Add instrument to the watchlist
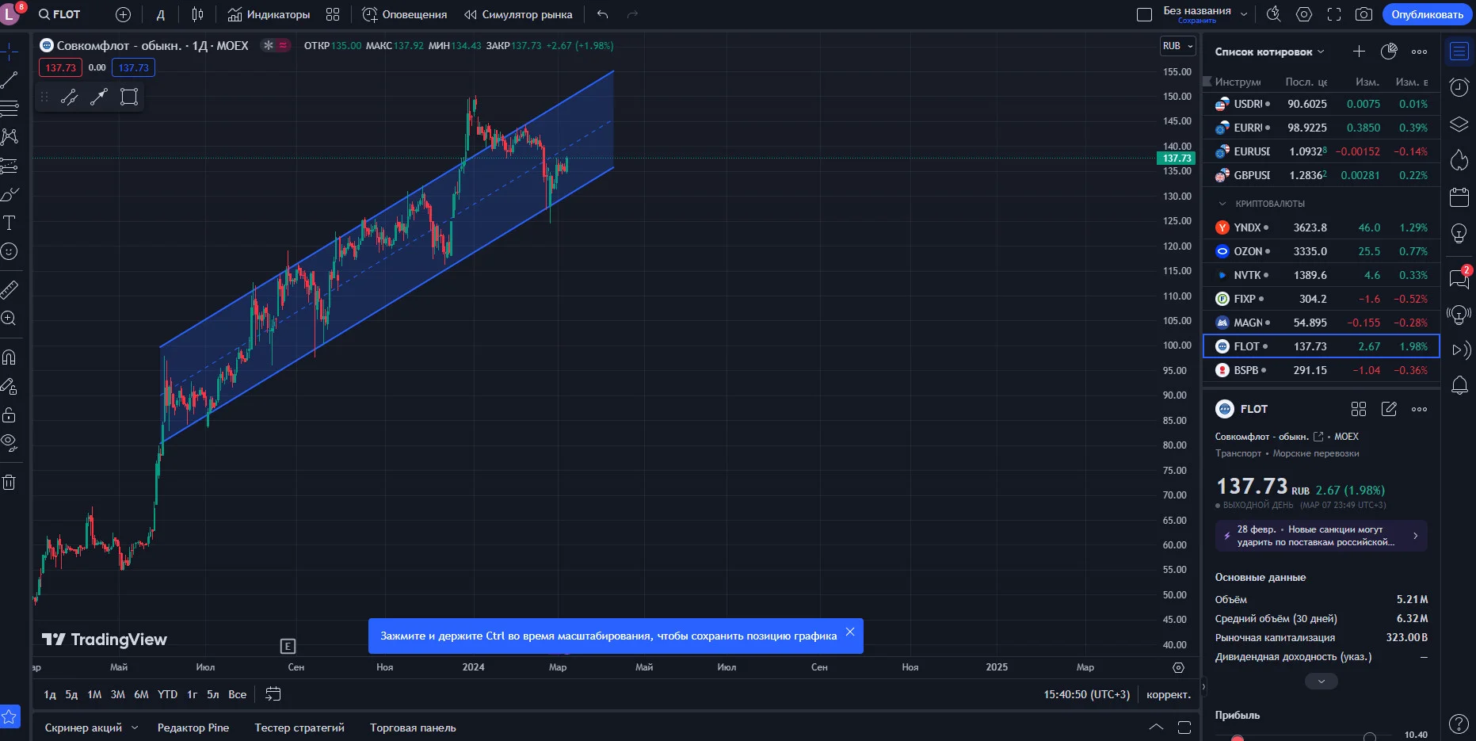Viewport: 1476px width, 741px height. point(1359,52)
